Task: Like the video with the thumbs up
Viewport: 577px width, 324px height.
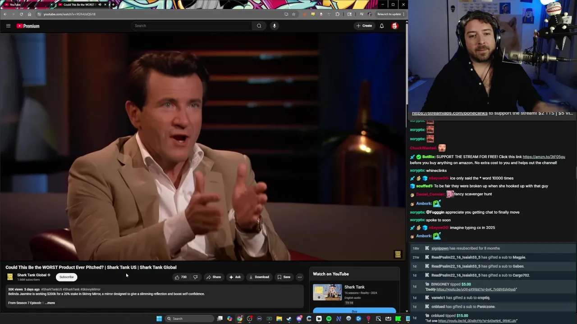Action: pos(180,277)
